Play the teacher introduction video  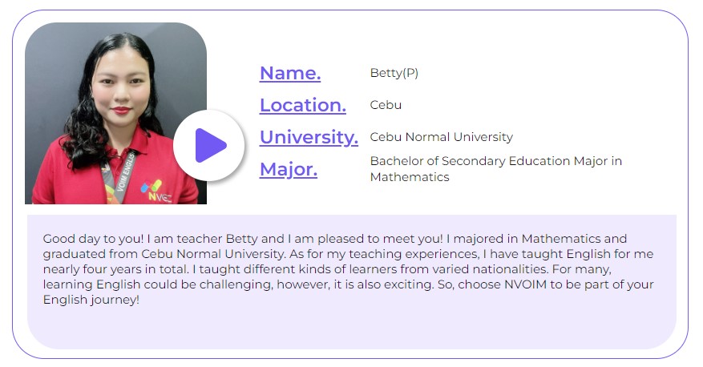(209, 145)
